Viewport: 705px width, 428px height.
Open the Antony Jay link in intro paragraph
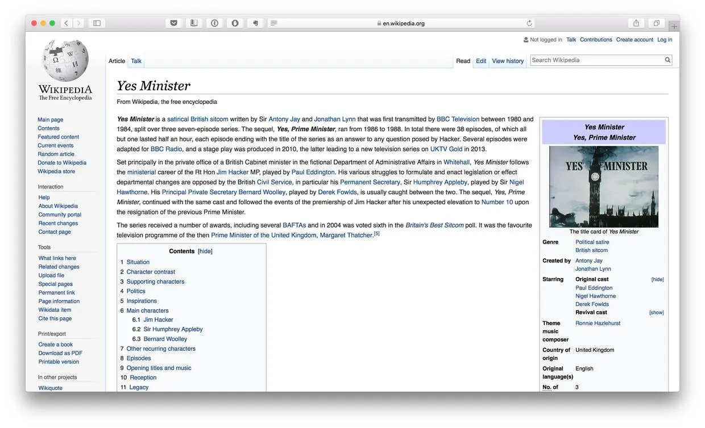(284, 119)
